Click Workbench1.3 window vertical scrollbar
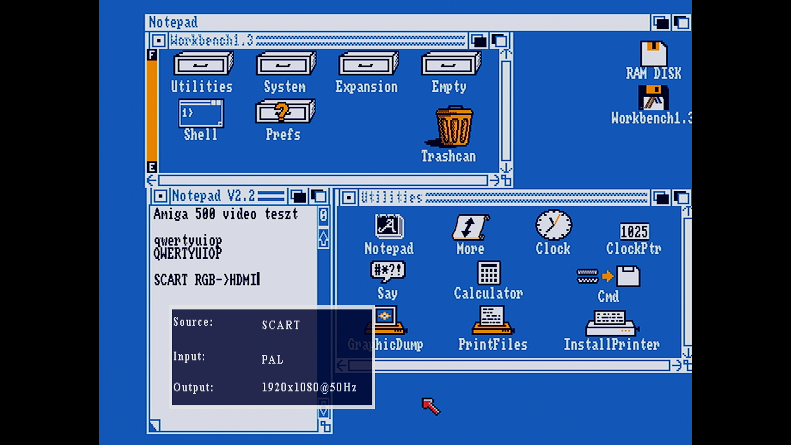Viewport: 791px width, 445px height. click(506, 111)
